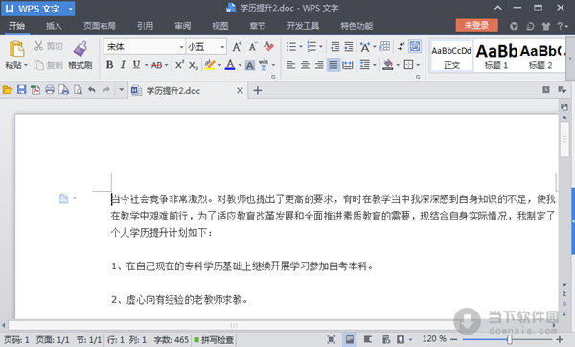Open the bullet list dropdown arrow
Viewport: 575px width, 347px height.
pos(301,47)
